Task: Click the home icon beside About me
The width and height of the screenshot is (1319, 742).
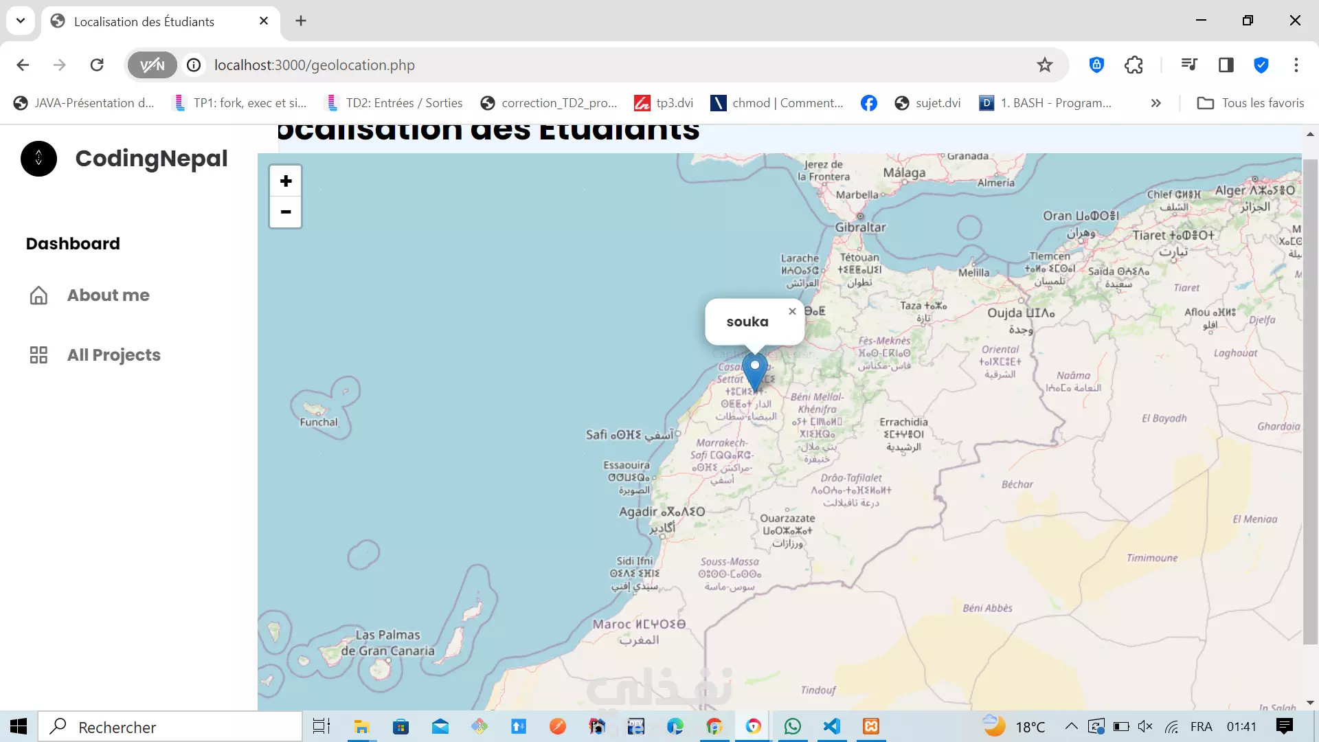Action: (x=38, y=295)
